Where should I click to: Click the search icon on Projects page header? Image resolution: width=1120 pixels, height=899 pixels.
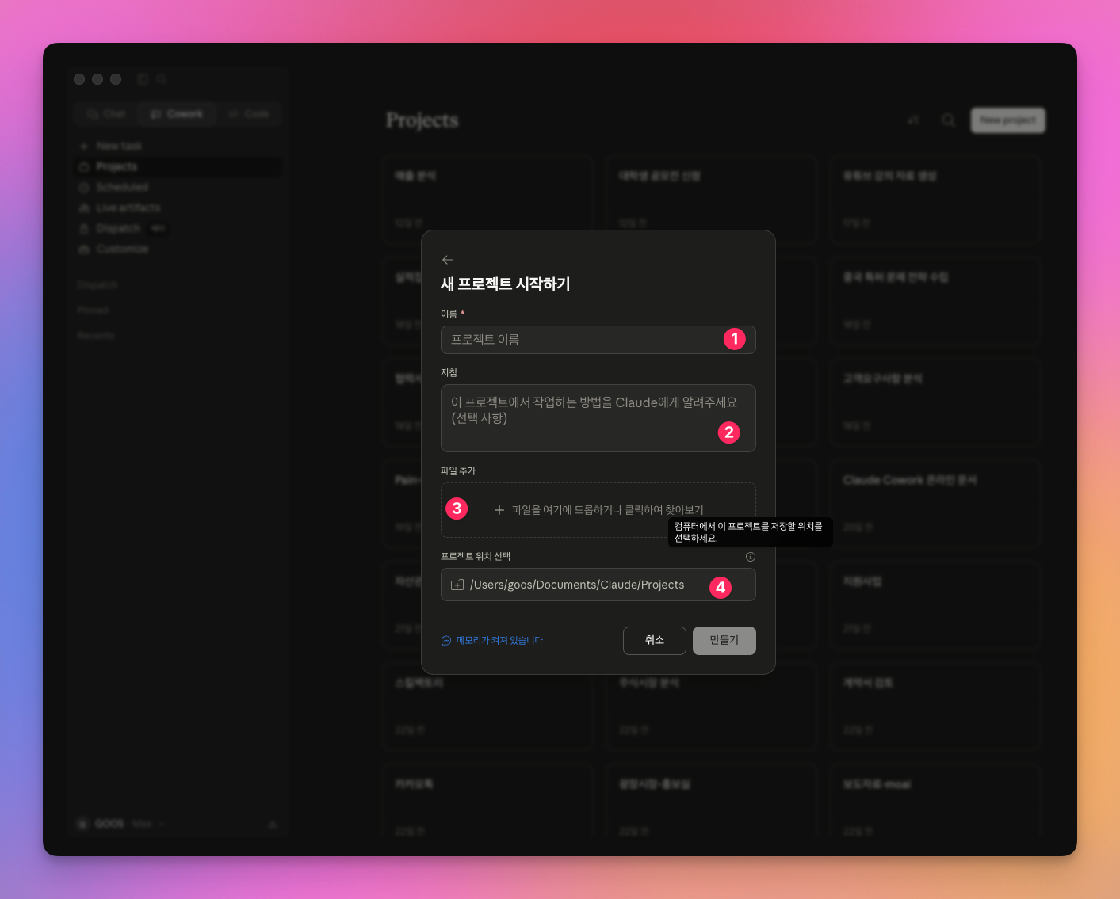click(948, 120)
